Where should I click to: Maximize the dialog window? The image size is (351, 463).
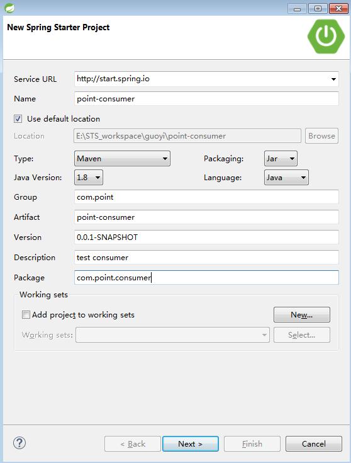click(x=318, y=9)
